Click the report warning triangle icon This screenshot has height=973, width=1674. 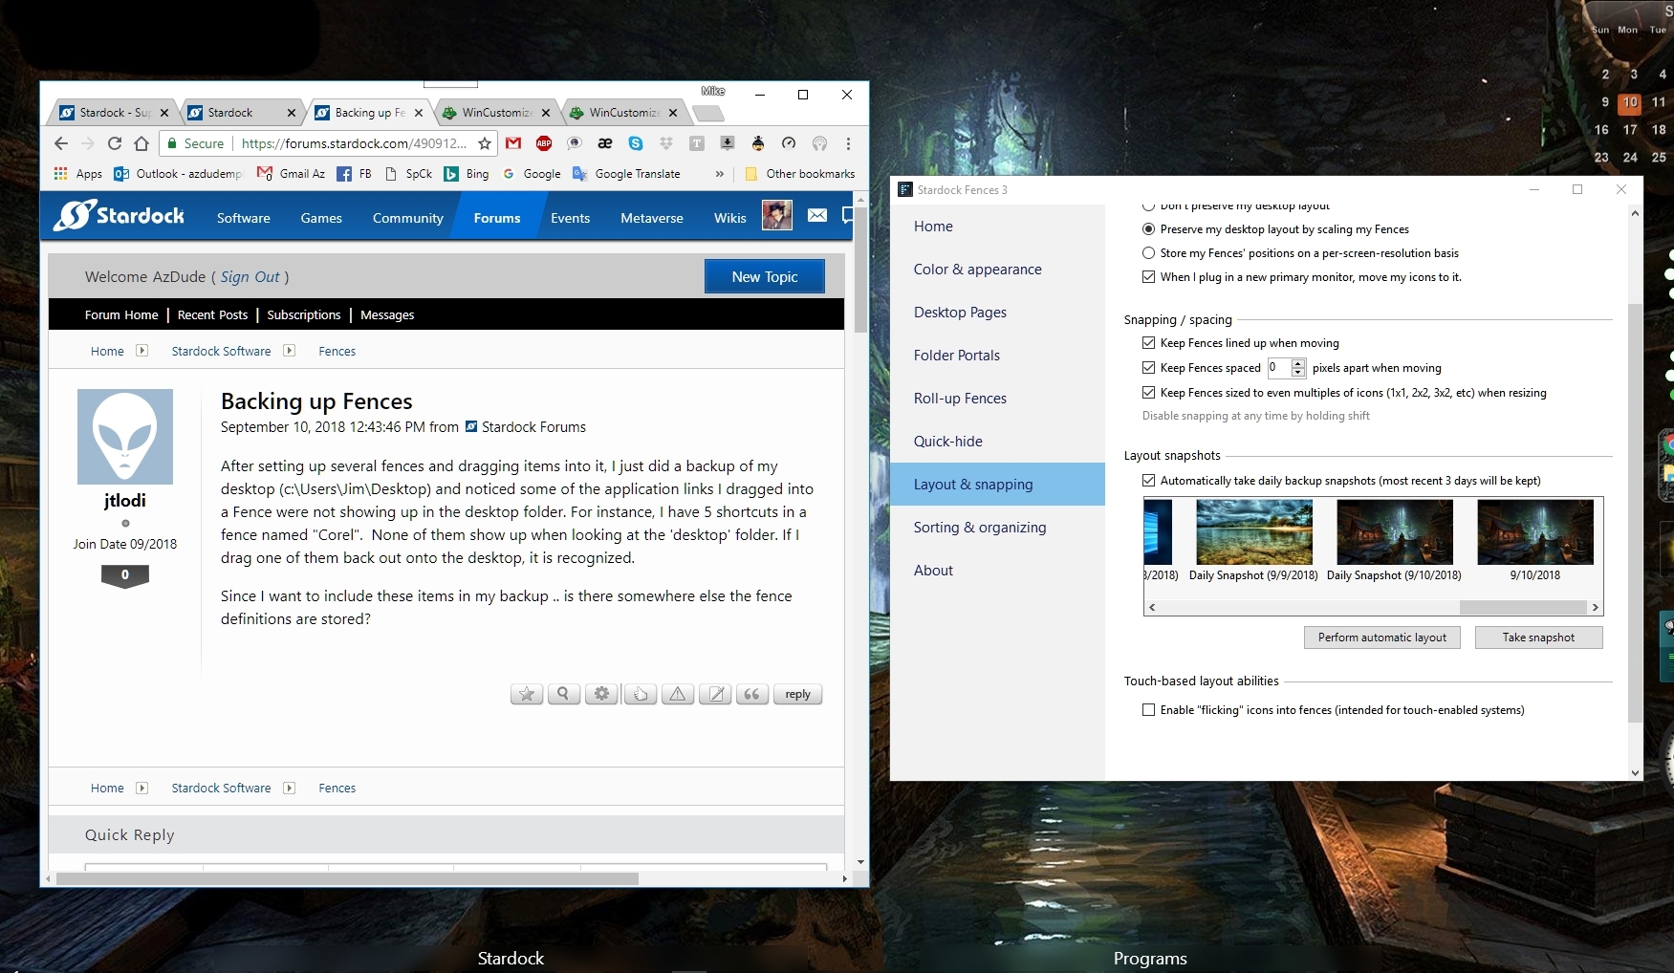click(x=678, y=694)
